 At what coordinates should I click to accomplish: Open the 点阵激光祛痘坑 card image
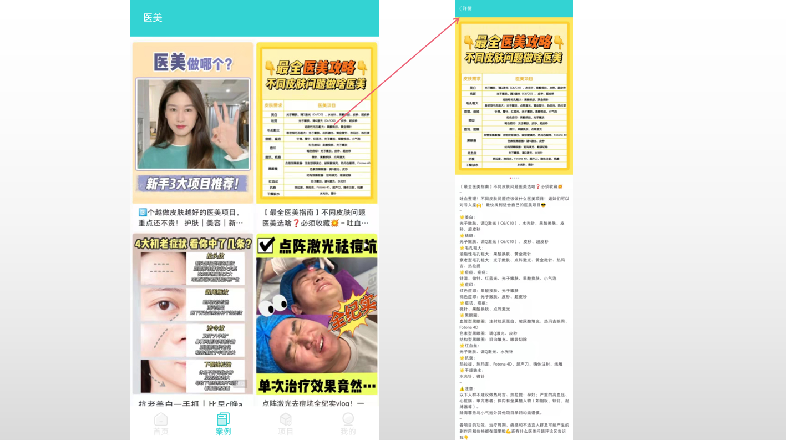[317, 313]
